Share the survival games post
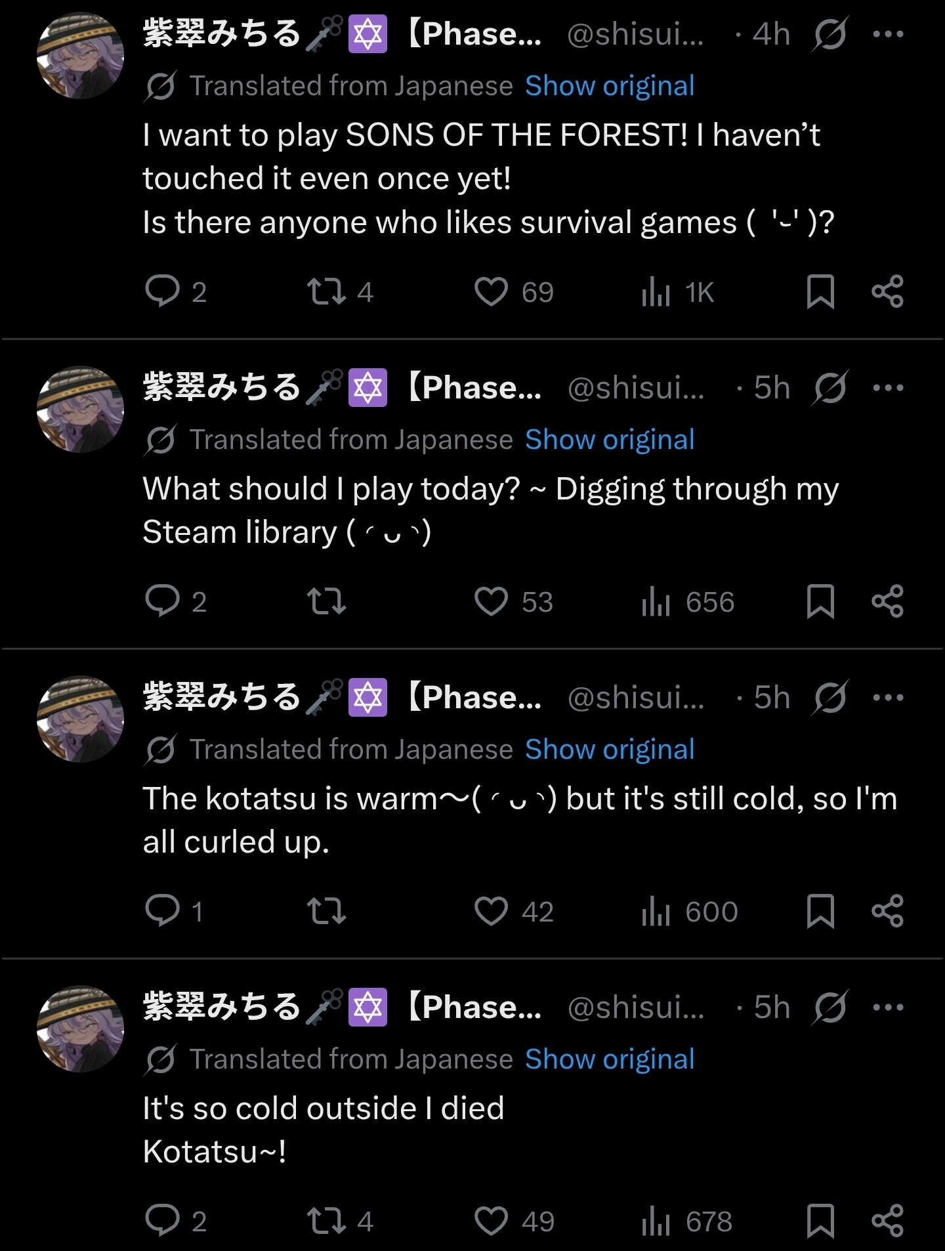The height and width of the screenshot is (1251, 945). pos(888,291)
